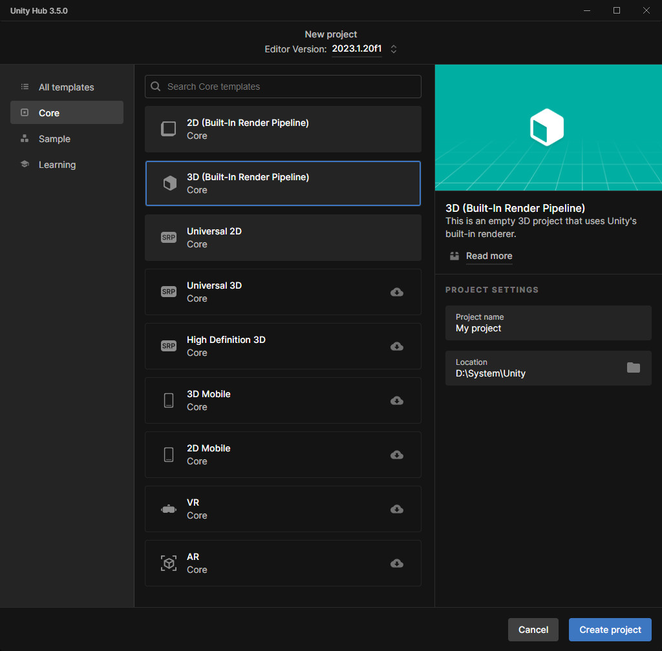
Task: Edit the Project name field
Action: (548, 323)
